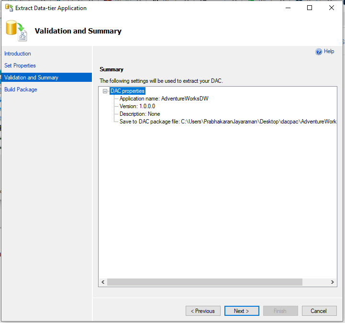Select the DAC properties tree item
Viewport: 345px width, 323px height.
point(127,91)
